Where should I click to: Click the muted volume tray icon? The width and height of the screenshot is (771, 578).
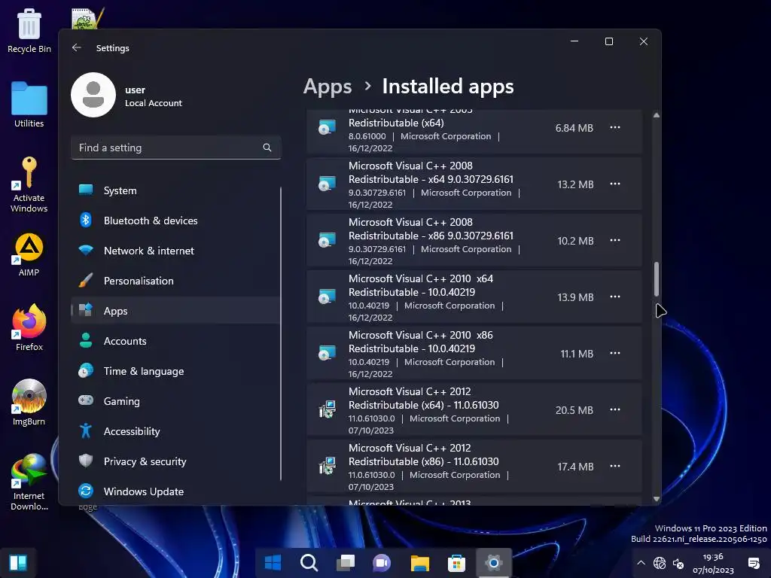(x=678, y=563)
